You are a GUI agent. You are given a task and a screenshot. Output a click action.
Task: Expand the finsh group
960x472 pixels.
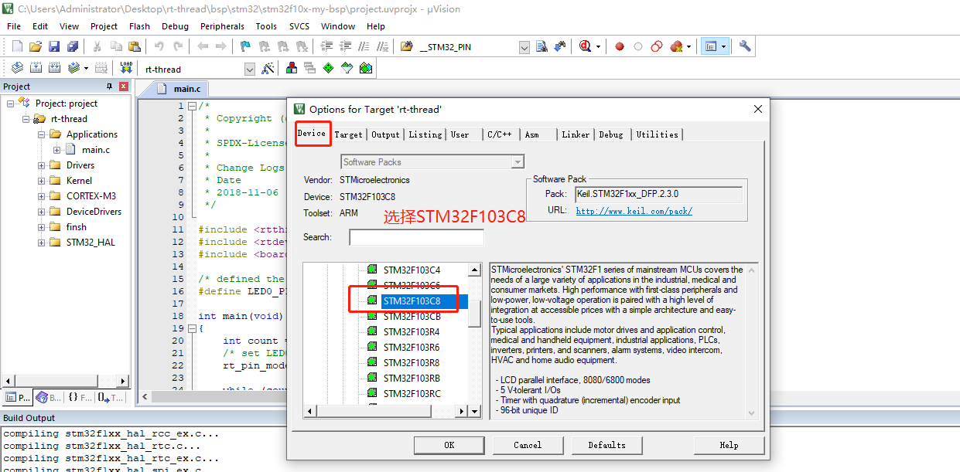point(41,227)
